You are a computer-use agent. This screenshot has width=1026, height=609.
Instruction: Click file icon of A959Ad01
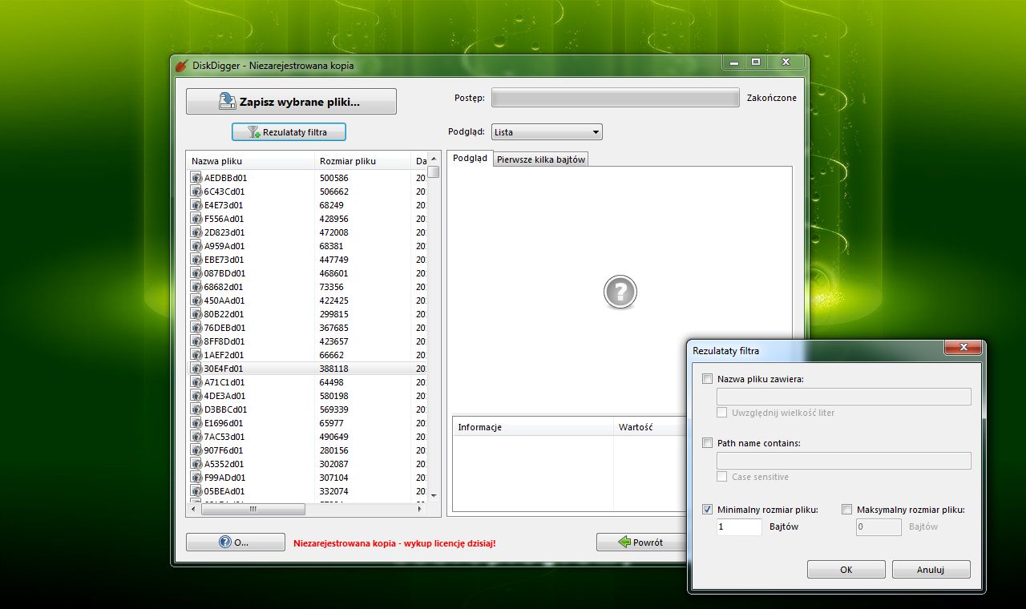[196, 246]
